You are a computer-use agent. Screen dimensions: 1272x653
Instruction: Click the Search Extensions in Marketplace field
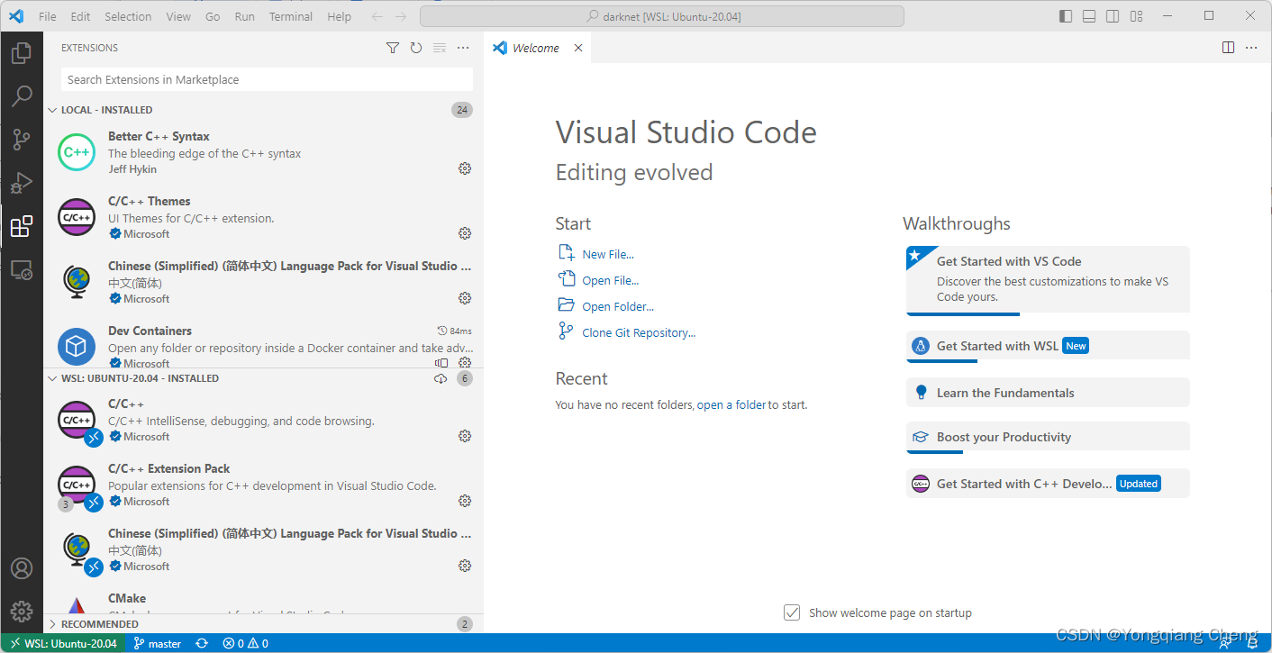(x=265, y=79)
